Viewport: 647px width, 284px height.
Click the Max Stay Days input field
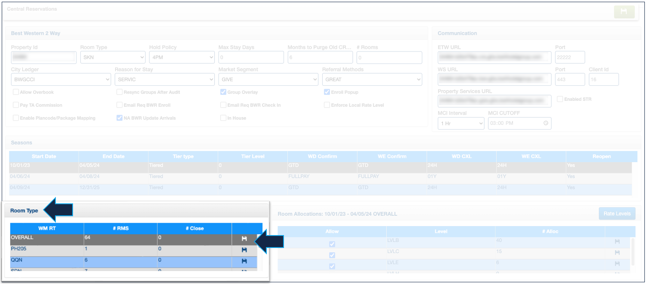(x=251, y=57)
